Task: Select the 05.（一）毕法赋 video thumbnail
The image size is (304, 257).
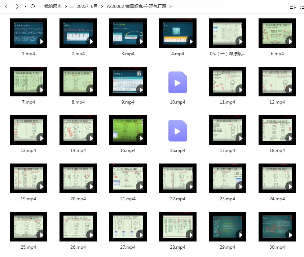Action: point(227,33)
